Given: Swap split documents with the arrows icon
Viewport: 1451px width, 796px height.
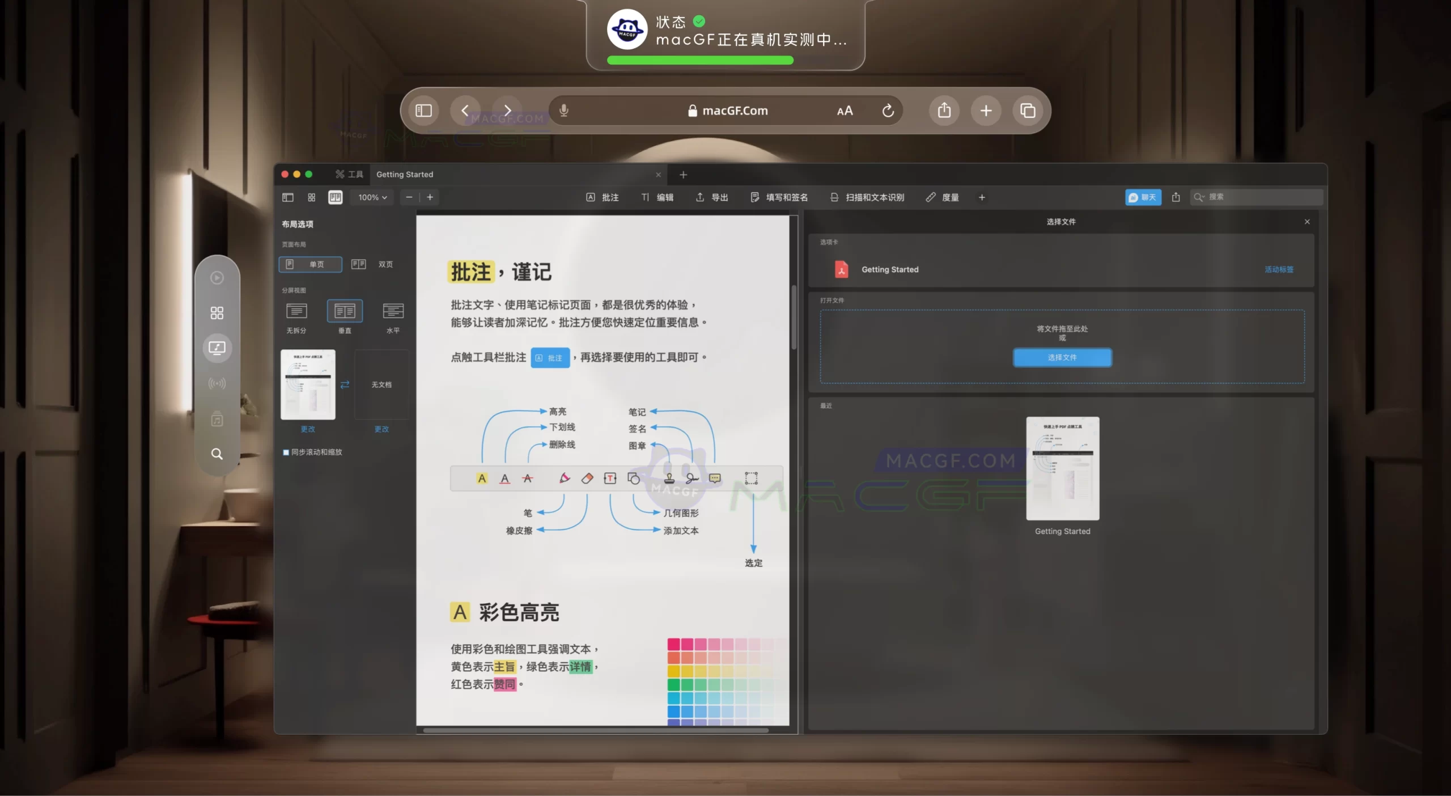Looking at the screenshot, I should pyautogui.click(x=345, y=385).
